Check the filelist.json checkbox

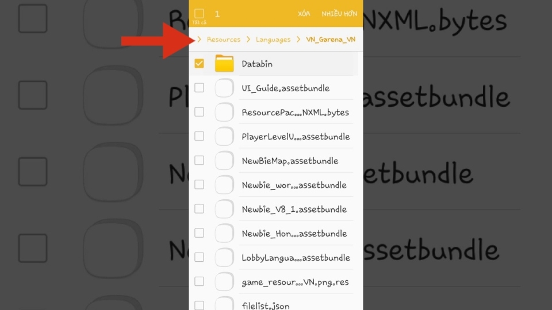pos(200,305)
